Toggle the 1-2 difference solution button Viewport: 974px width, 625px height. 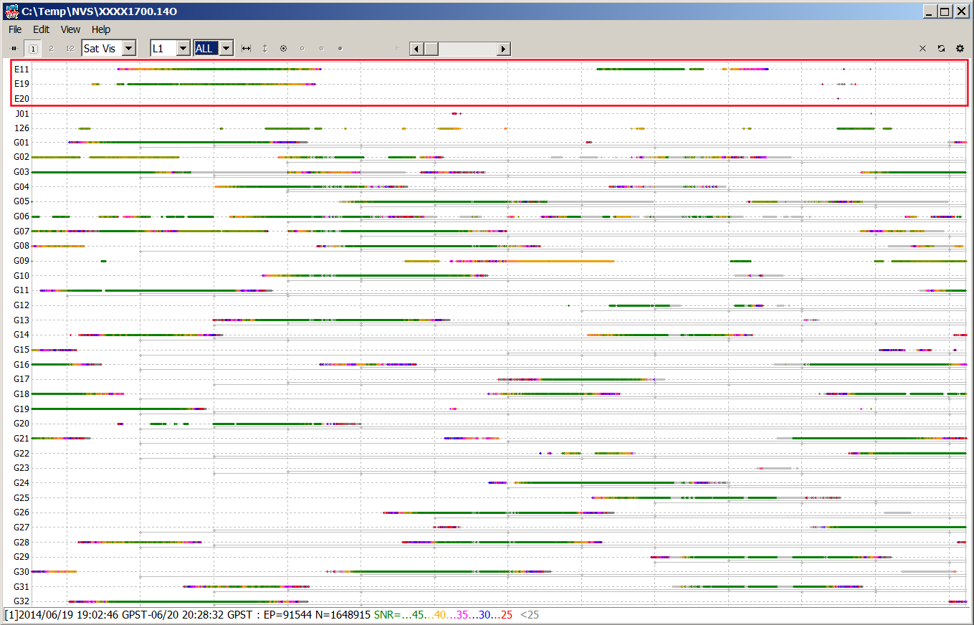point(70,49)
